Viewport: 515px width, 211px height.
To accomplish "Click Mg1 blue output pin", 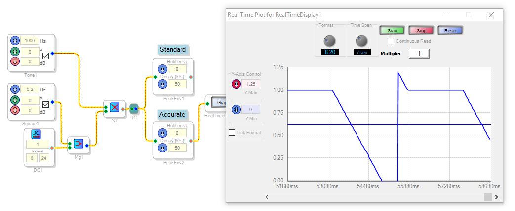I will tap(87, 146).
